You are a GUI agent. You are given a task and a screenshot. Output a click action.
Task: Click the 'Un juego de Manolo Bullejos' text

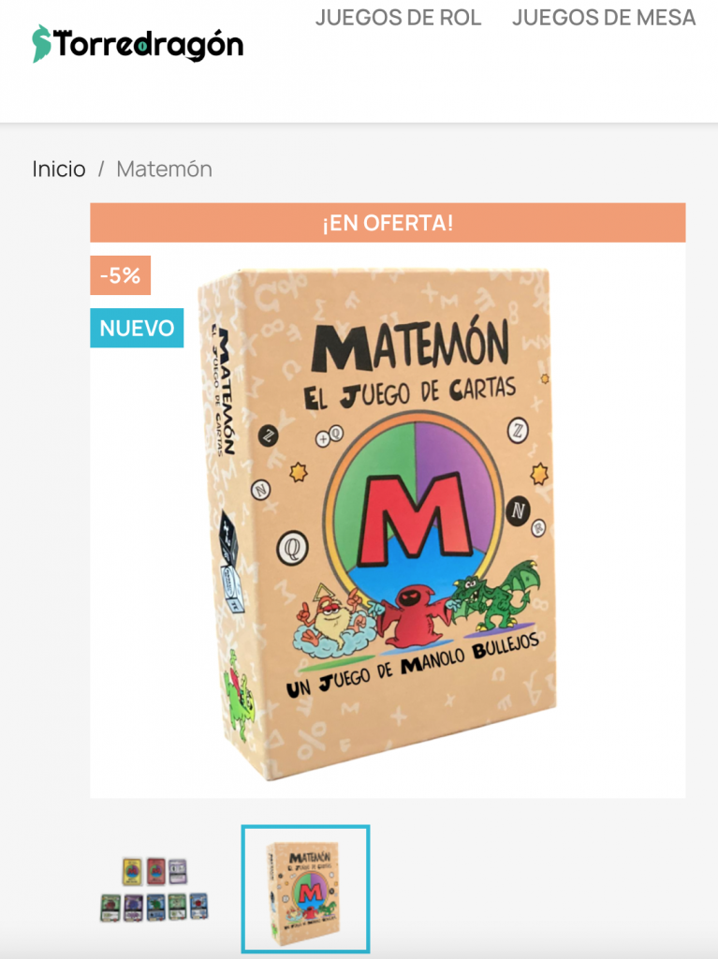point(412,665)
